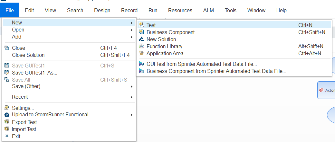
Task: Click the Business Component icon in submenu
Action: (x=141, y=32)
